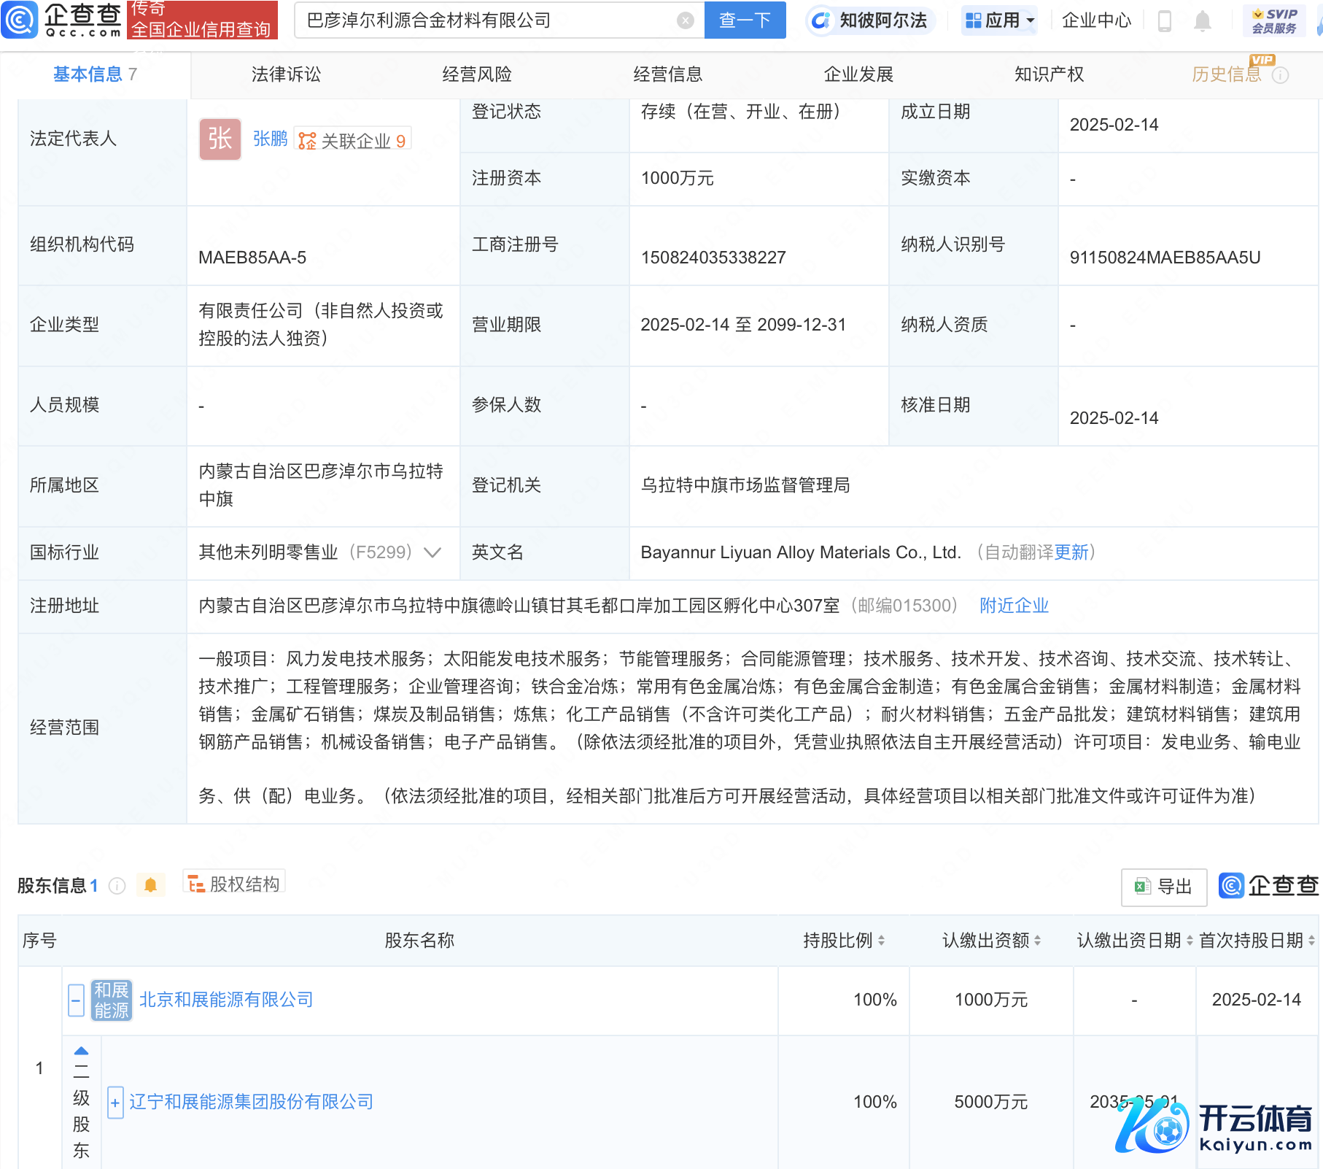Open the 应用 dropdown menu
1323x1169 pixels.
point(1000,20)
